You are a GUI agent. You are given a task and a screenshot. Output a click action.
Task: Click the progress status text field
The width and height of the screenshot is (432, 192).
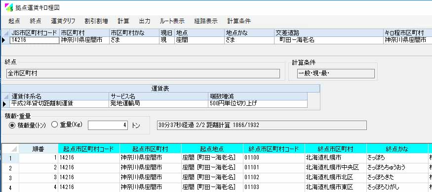click(x=262, y=125)
